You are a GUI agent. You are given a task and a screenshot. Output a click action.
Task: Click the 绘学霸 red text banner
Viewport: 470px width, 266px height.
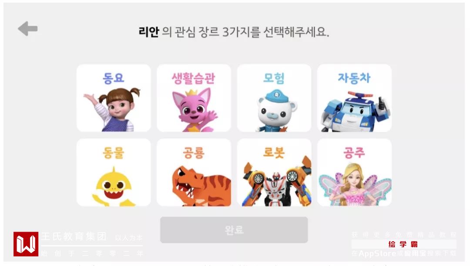coord(403,244)
